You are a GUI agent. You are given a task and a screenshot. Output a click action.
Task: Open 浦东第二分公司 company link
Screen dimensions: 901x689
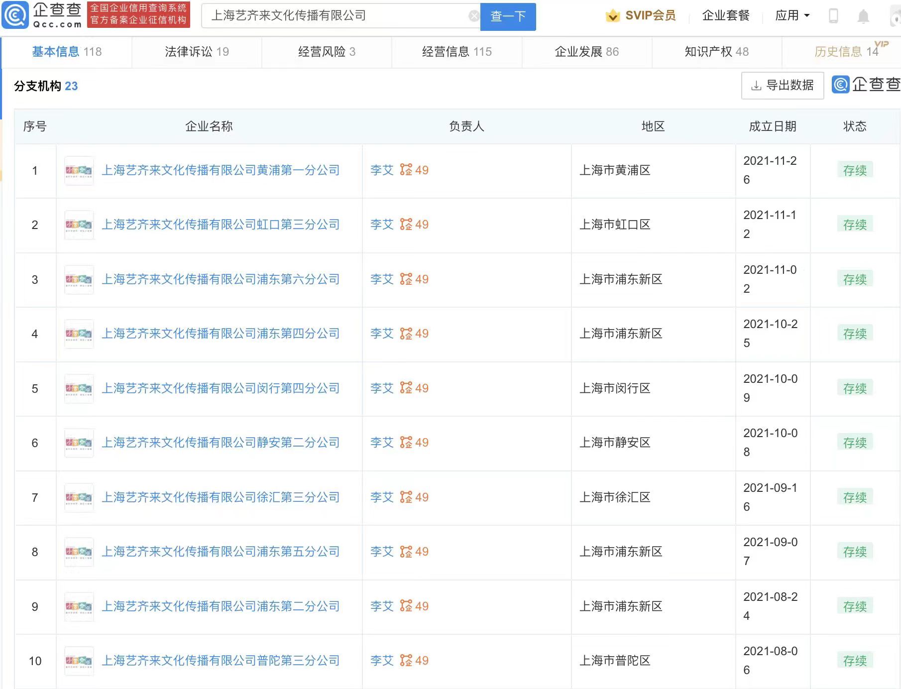[x=221, y=606]
